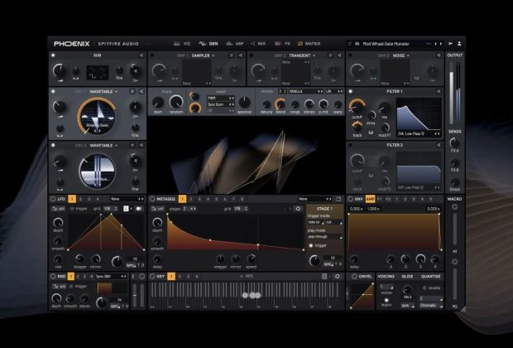Select the AMP envelope tab
This screenshot has width=513, height=348.
(x=370, y=199)
